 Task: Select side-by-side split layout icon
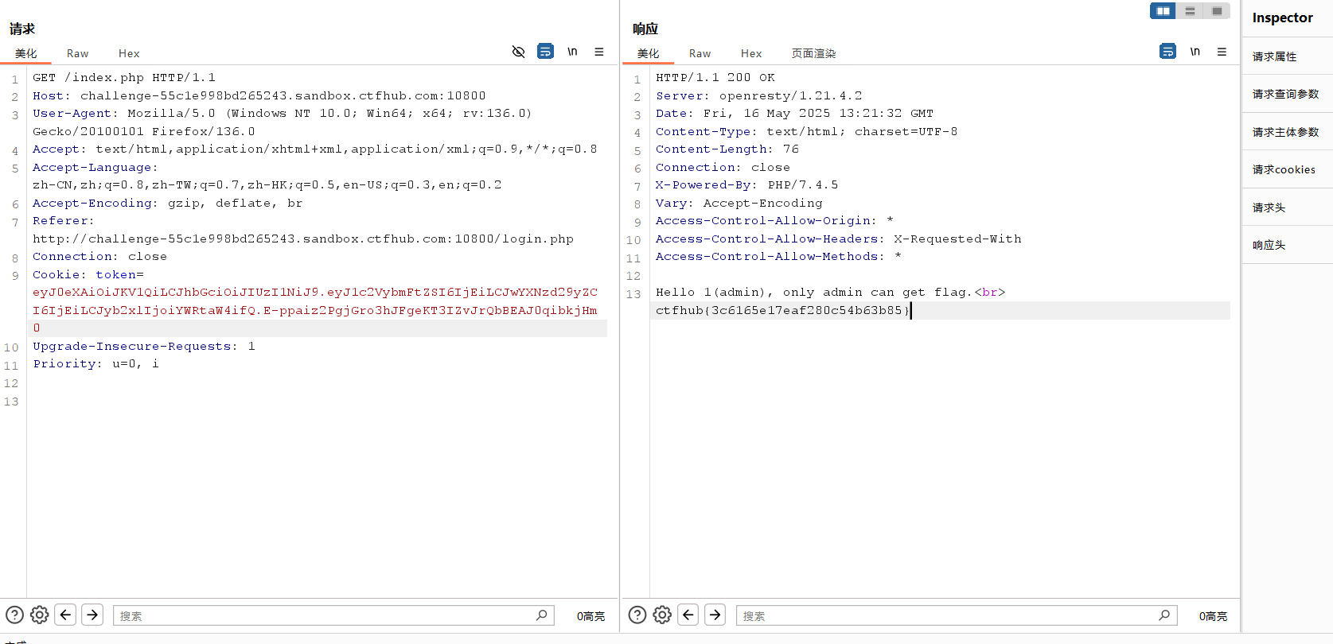[1163, 11]
